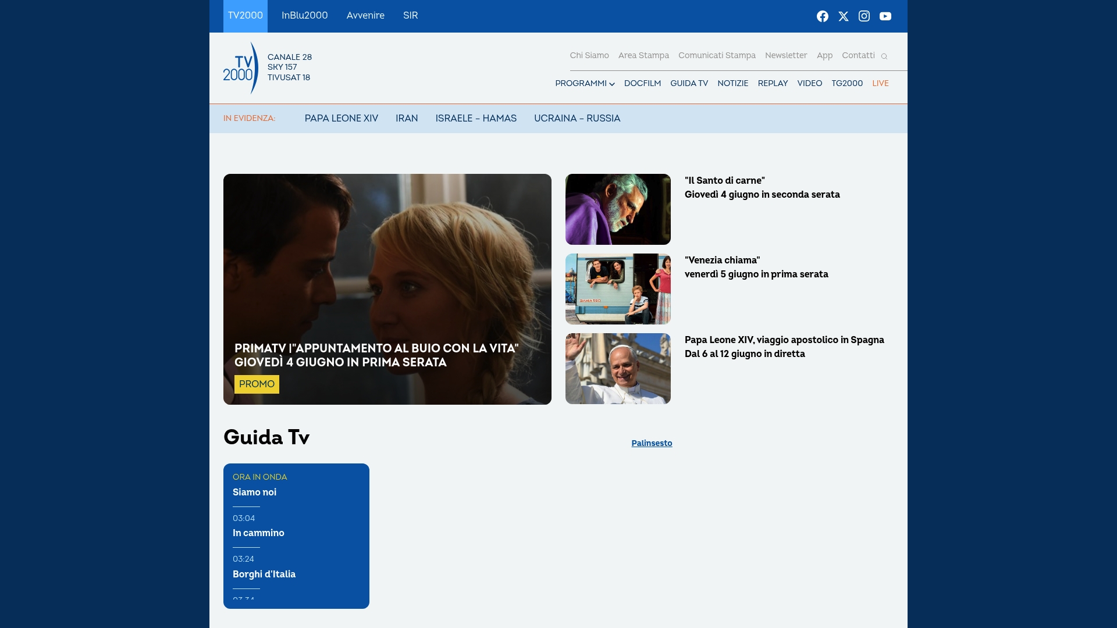Click the 03:24 schedule time

pos(243,559)
